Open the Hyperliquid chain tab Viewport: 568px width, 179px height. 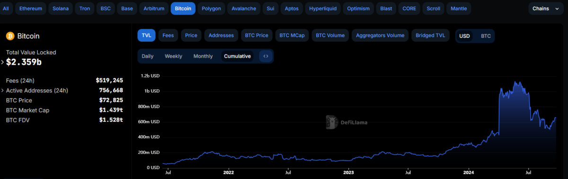coord(323,9)
